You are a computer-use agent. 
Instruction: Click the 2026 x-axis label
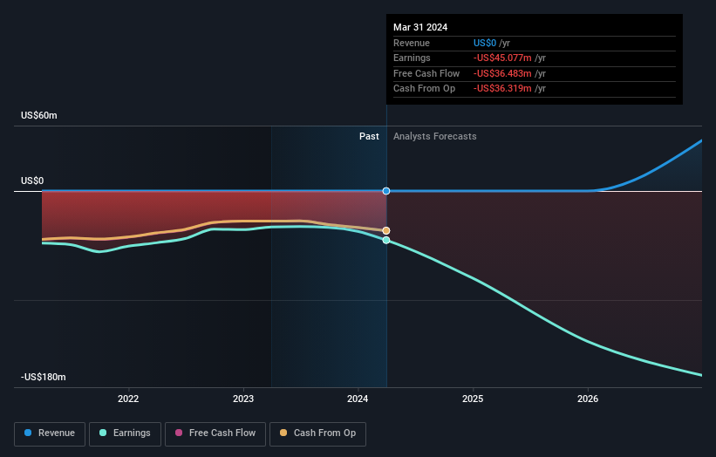(x=588, y=399)
